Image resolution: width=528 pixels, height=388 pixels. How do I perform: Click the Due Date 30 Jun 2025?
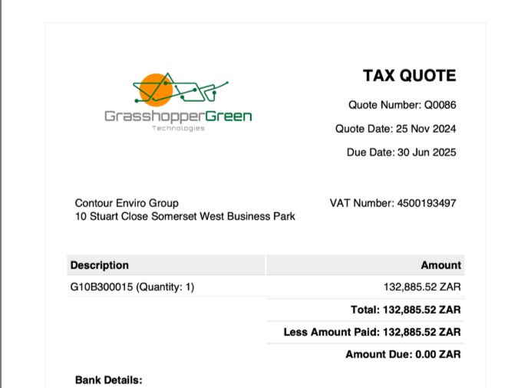coord(401,153)
